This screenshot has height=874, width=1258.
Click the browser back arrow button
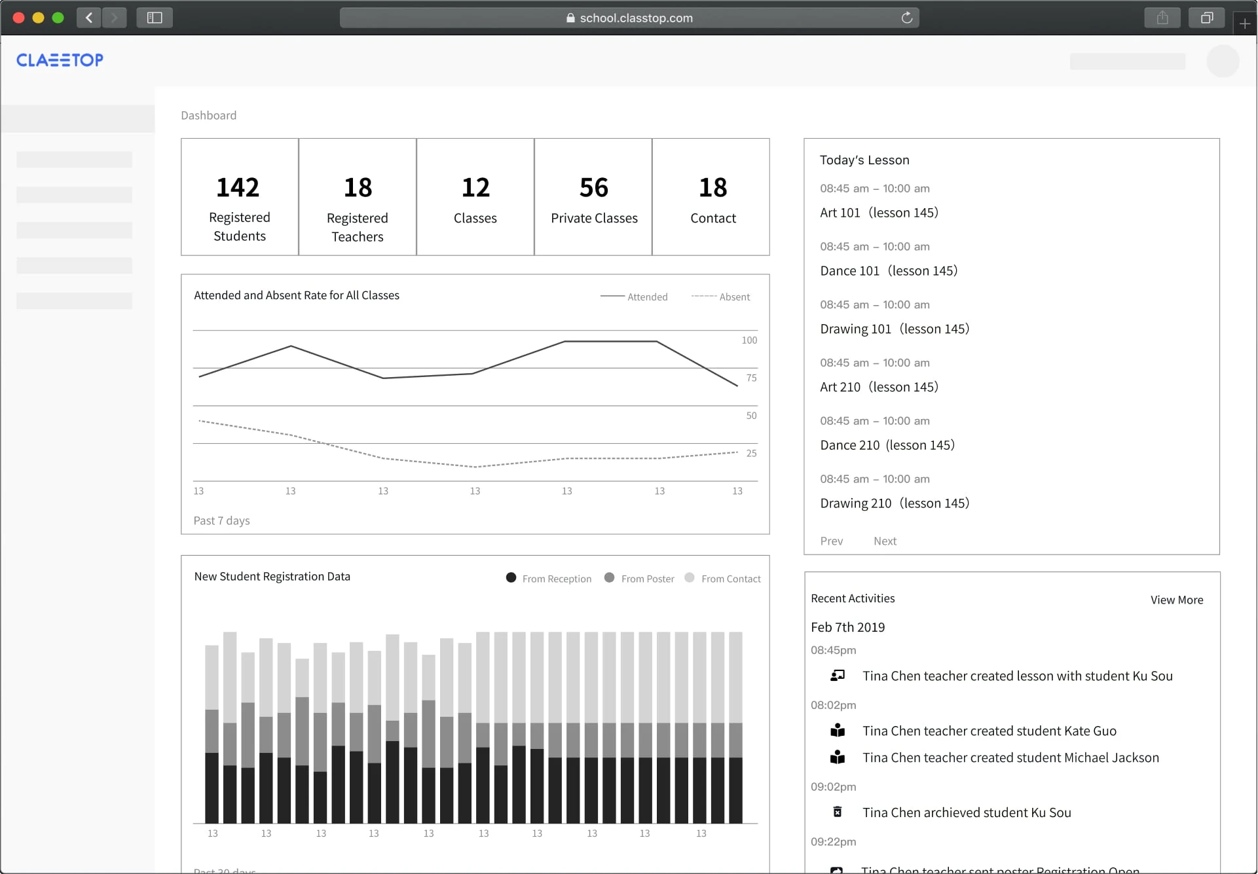click(89, 18)
